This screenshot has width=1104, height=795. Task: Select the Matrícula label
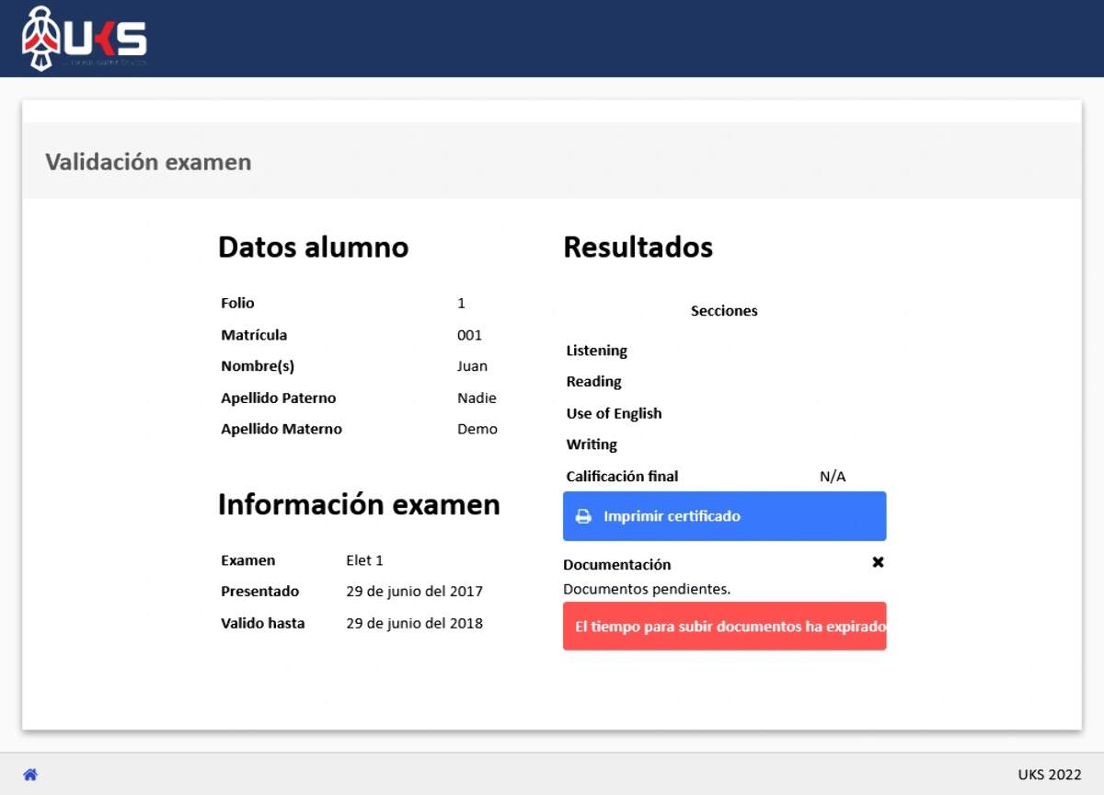(x=254, y=335)
